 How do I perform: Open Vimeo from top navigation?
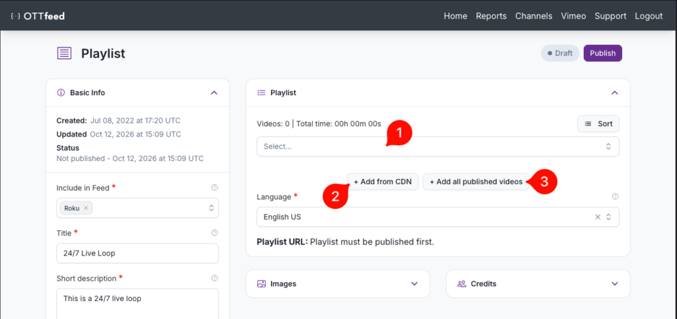(573, 16)
